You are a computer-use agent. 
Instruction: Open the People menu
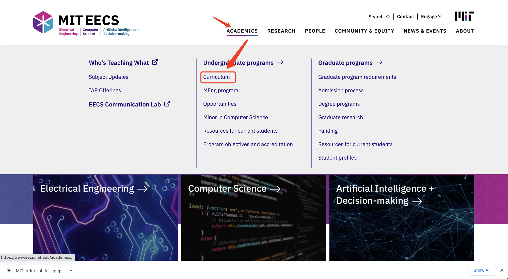pos(315,31)
